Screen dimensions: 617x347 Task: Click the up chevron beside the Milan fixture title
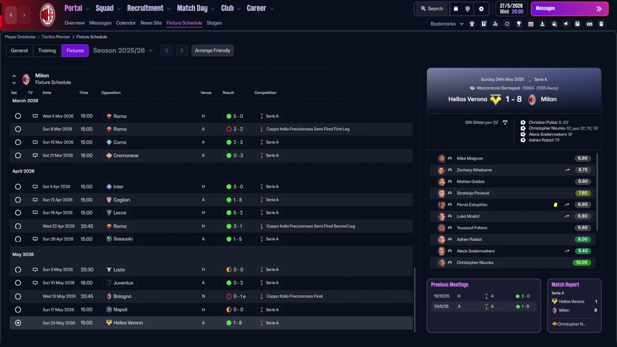[14, 76]
